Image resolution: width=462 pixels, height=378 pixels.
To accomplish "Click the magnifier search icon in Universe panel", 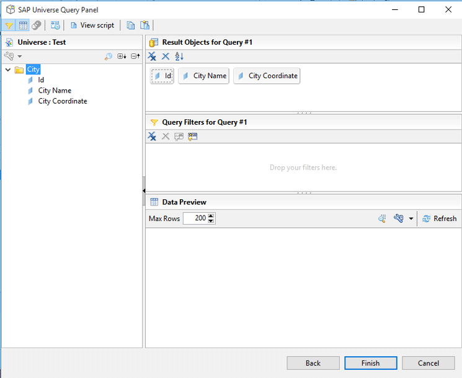I will click(x=109, y=56).
